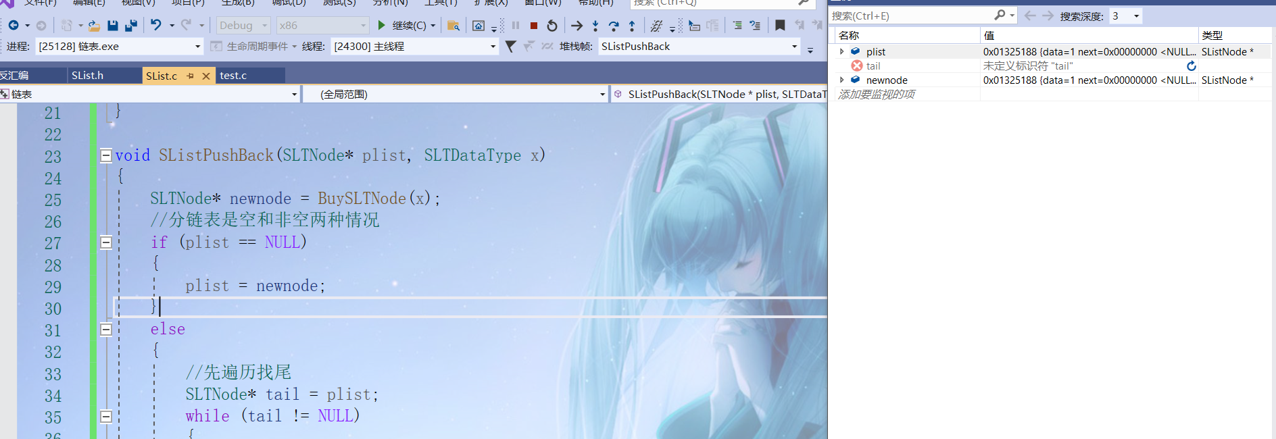Image resolution: width=1276 pixels, height=439 pixels.
Task: Open the Debug configuration dropdown
Action: point(243,26)
